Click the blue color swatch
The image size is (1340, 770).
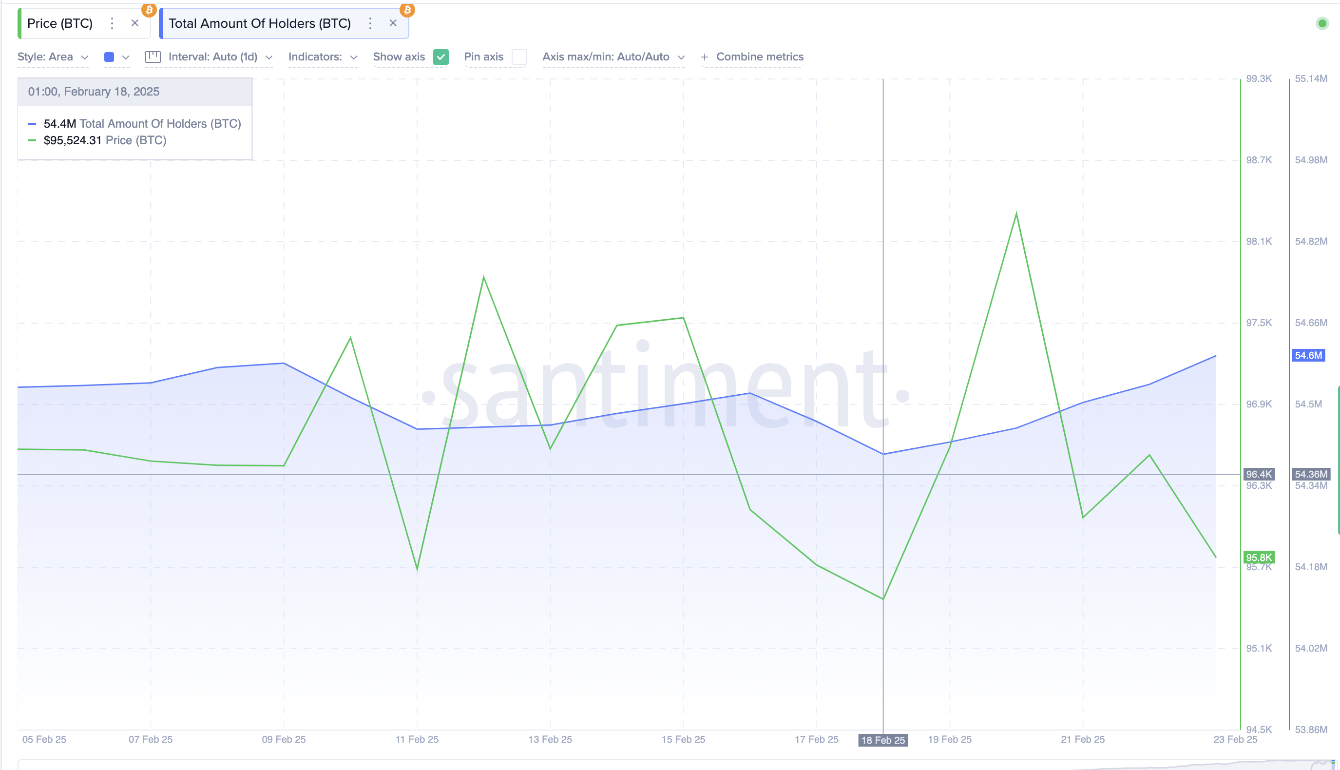click(109, 57)
